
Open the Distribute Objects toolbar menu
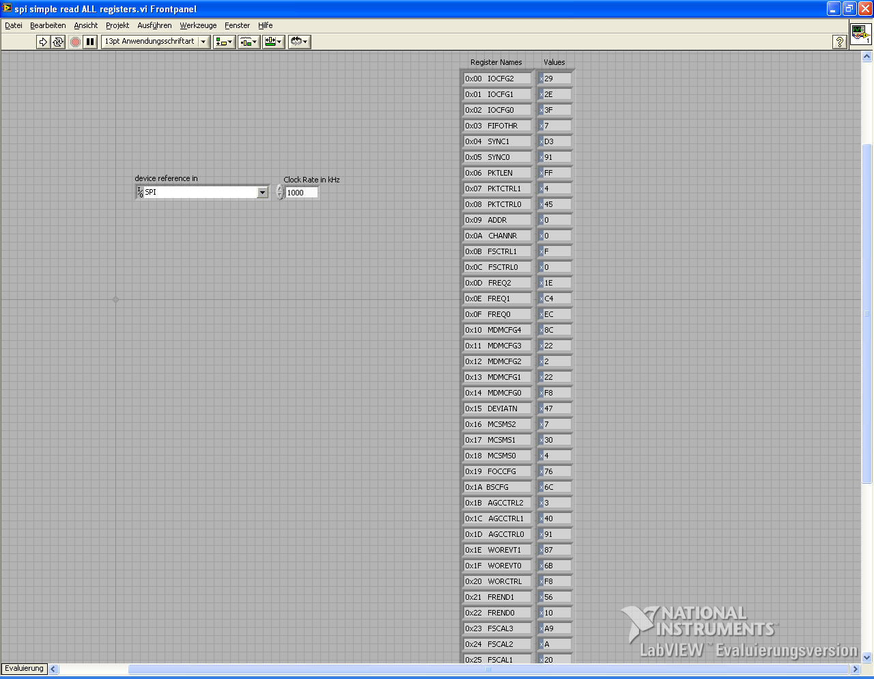pos(249,42)
